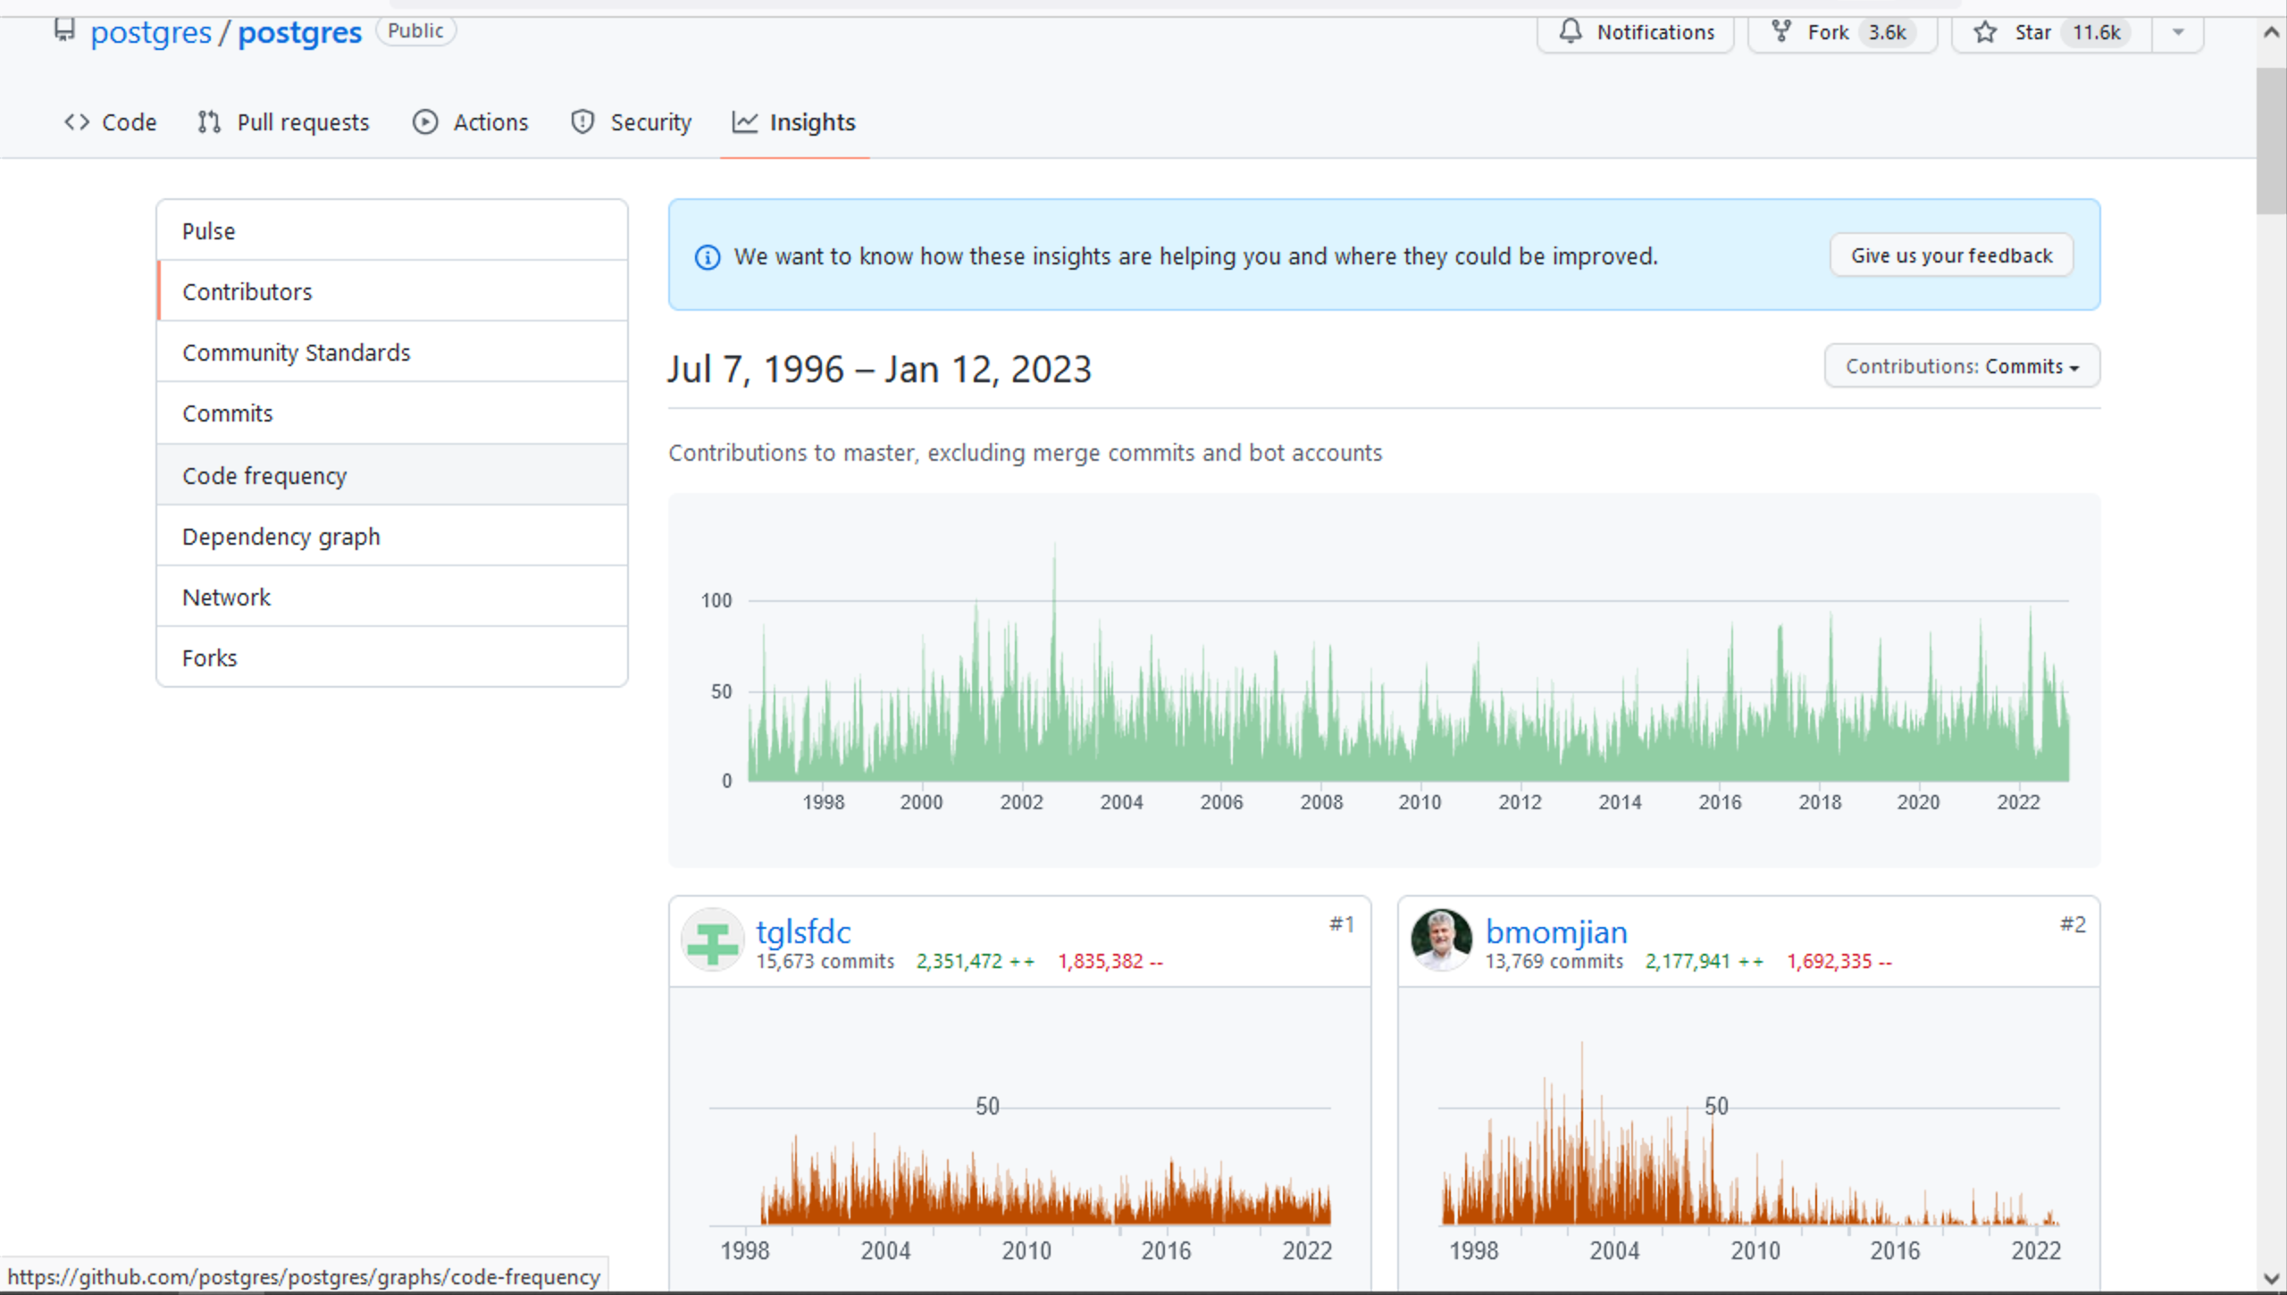Open Forks sidebar item

tap(392, 657)
